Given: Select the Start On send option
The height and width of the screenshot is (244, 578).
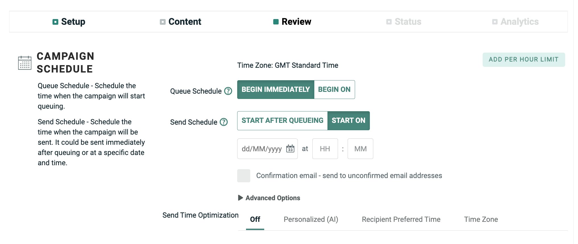Looking at the screenshot, I should pos(349,121).
